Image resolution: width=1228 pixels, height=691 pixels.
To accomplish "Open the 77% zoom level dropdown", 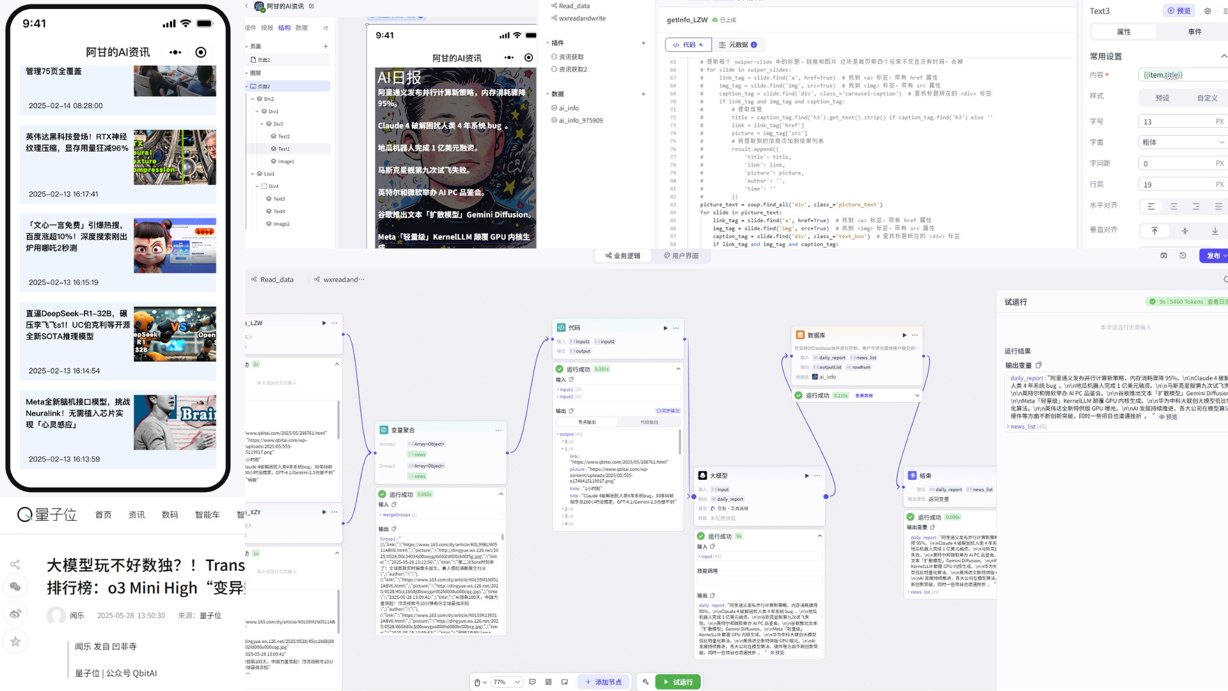I will click(507, 682).
